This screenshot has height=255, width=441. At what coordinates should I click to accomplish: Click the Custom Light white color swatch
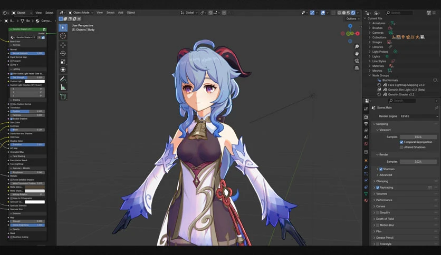35,82
